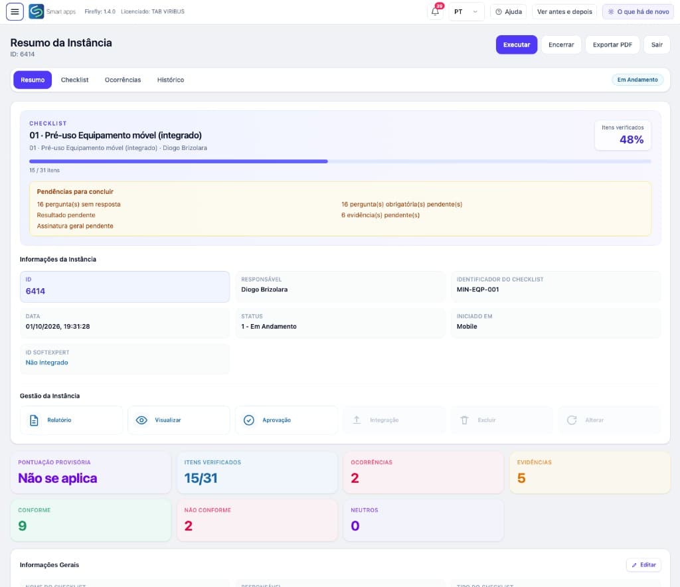The width and height of the screenshot is (680, 587).
Task: Click the checklist progress bar
Action: [340, 161]
